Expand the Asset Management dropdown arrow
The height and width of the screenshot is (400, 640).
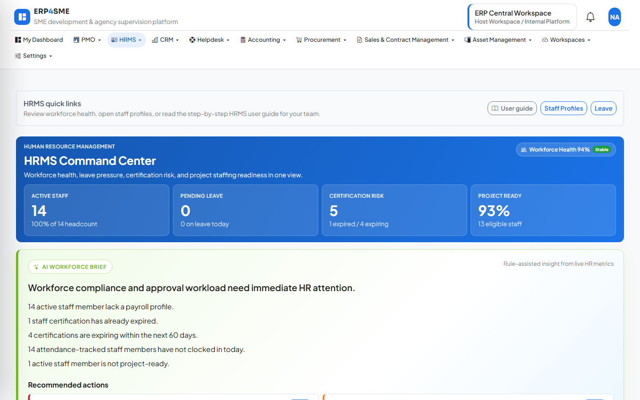[530, 40]
